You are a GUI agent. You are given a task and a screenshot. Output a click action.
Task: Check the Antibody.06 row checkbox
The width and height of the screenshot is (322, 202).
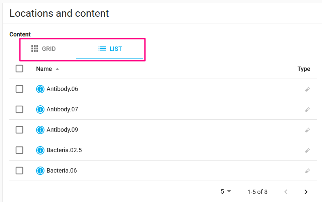coord(19,89)
